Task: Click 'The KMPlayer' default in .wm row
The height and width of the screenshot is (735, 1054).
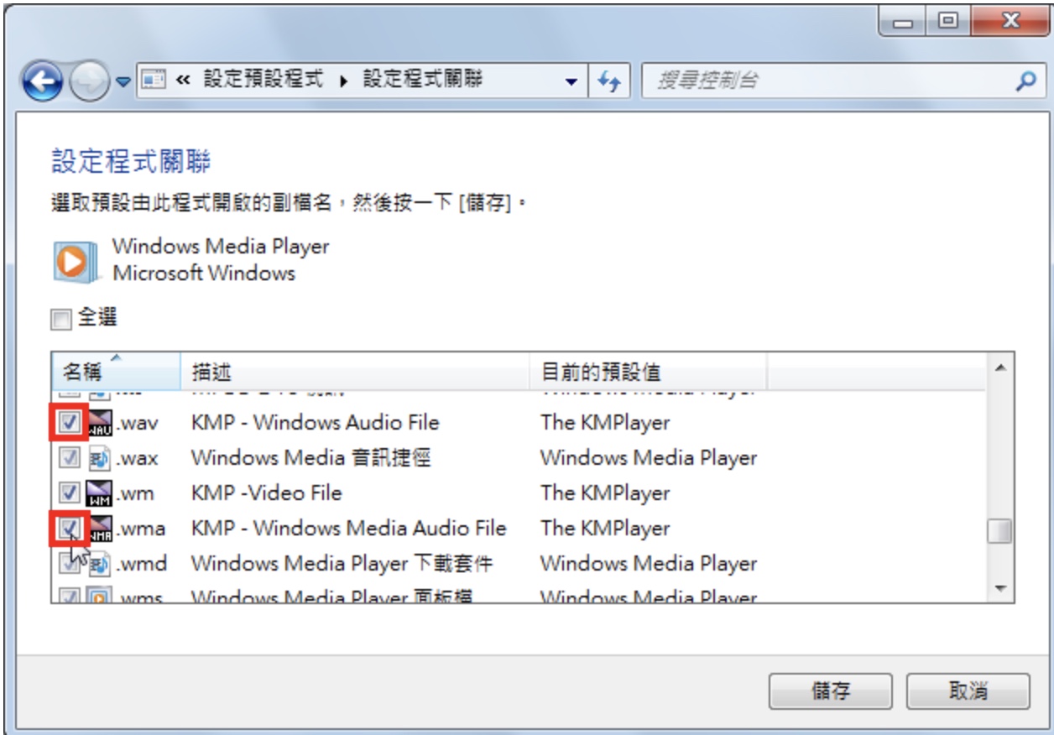Action: [605, 493]
